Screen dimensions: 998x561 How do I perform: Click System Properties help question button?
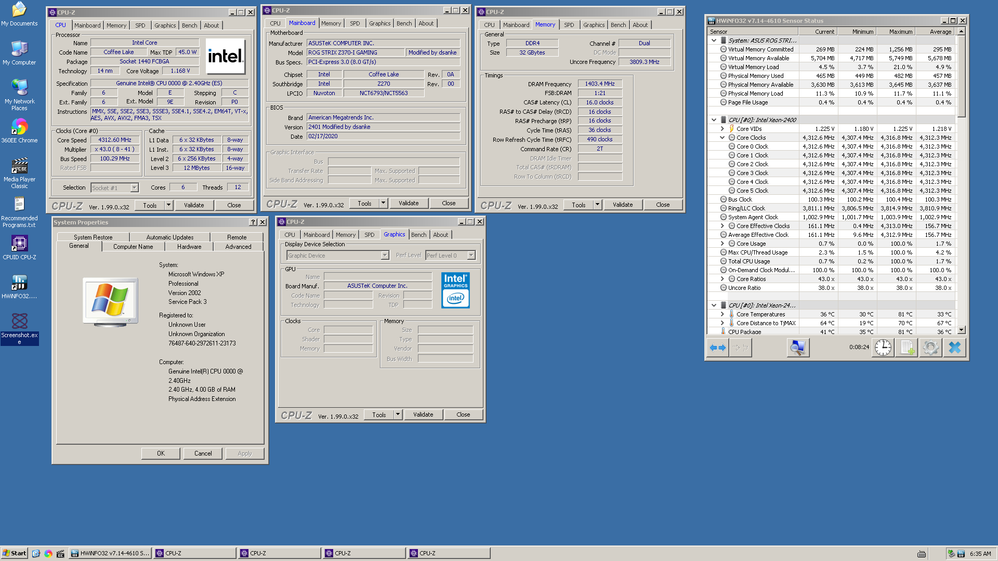pos(253,222)
